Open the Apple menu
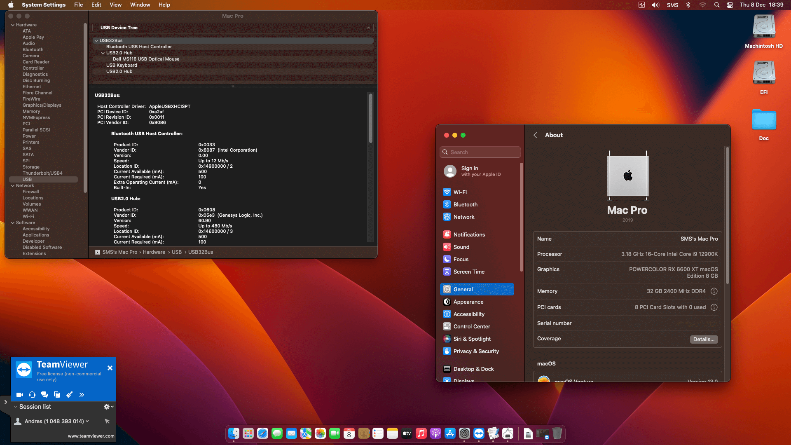The image size is (791, 445). click(x=11, y=5)
